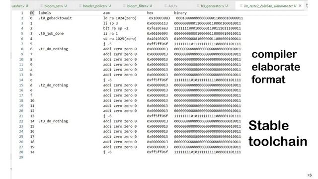Click the 'li ra 1' instruction
The image size is (318, 179).
[x=110, y=33]
